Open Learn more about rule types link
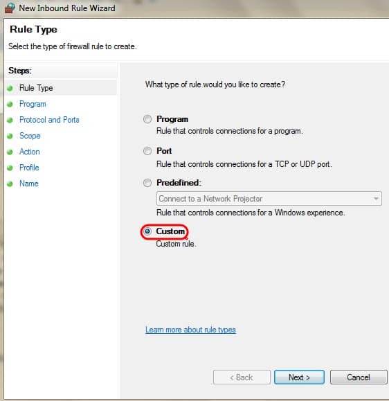389x401 pixels. pos(190,330)
